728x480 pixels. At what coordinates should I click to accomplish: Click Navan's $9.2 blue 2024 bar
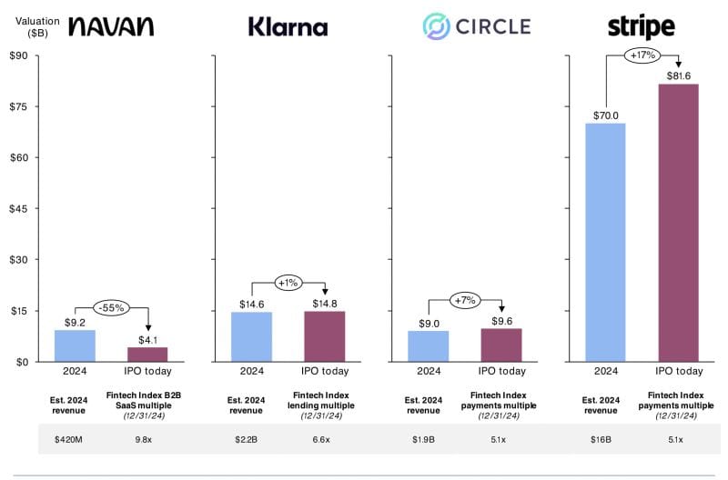tap(75, 346)
